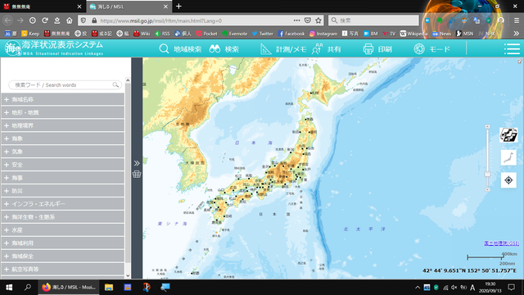Expand the 海事 category
The width and height of the screenshot is (524, 295).
(63, 178)
